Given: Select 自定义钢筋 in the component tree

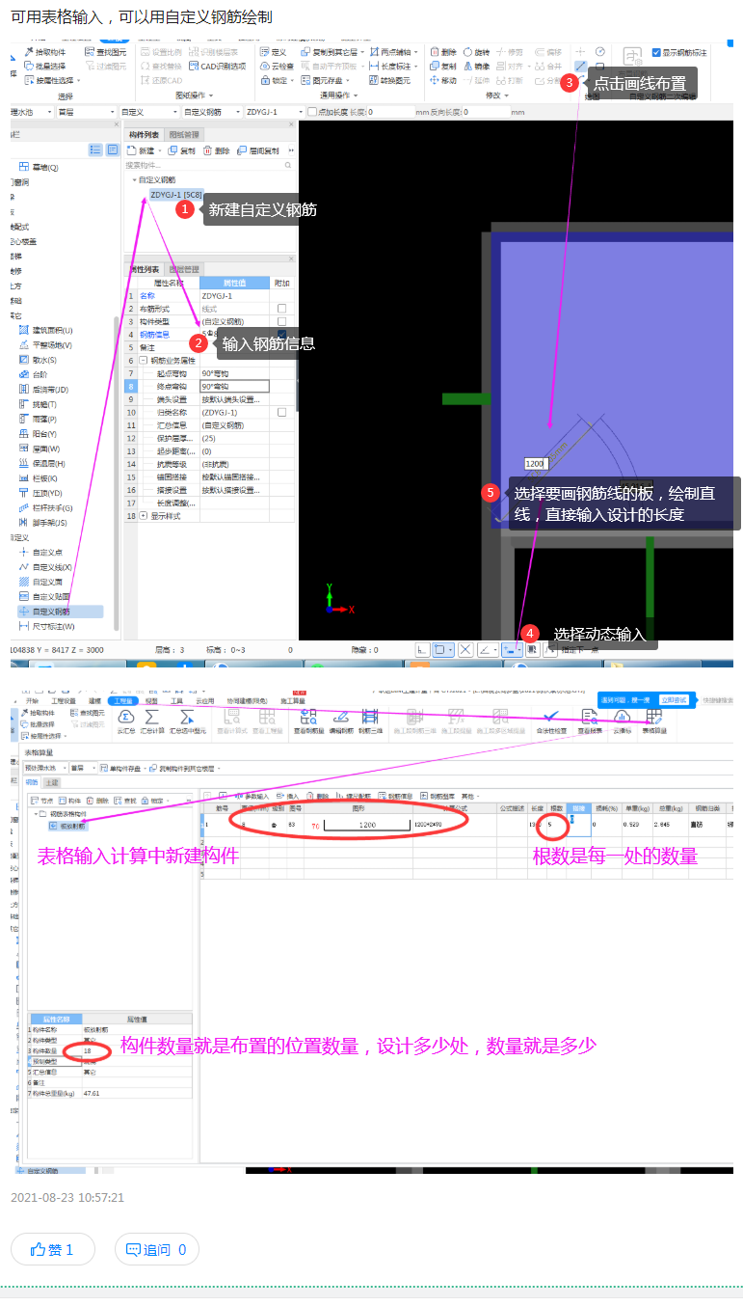Looking at the screenshot, I should 61,612.
